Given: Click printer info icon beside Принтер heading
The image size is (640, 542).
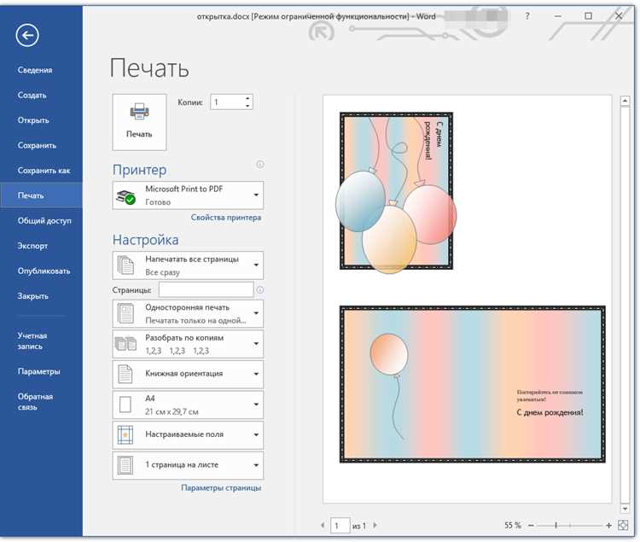Looking at the screenshot, I should (x=260, y=165).
